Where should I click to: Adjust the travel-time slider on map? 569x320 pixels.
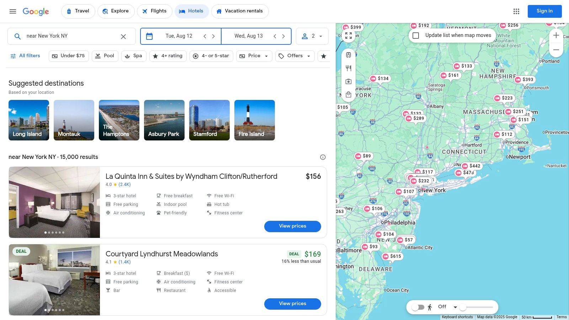[477, 307]
